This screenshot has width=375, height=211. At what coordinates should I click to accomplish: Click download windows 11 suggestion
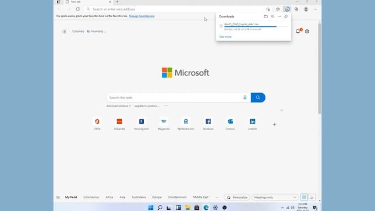click(119, 105)
